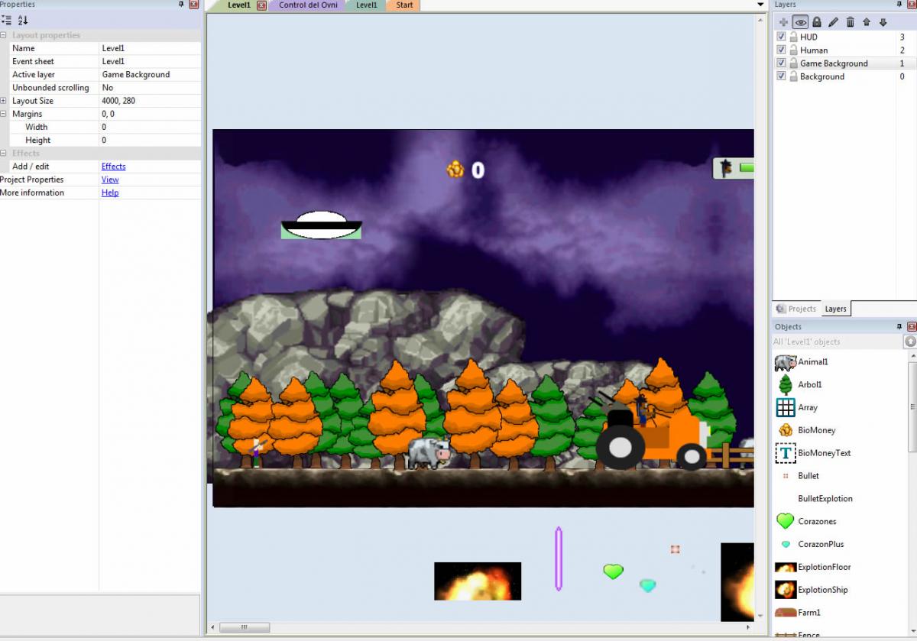917x641 pixels.
Task: Select the Corazones object in Objects list
Action: [817, 521]
